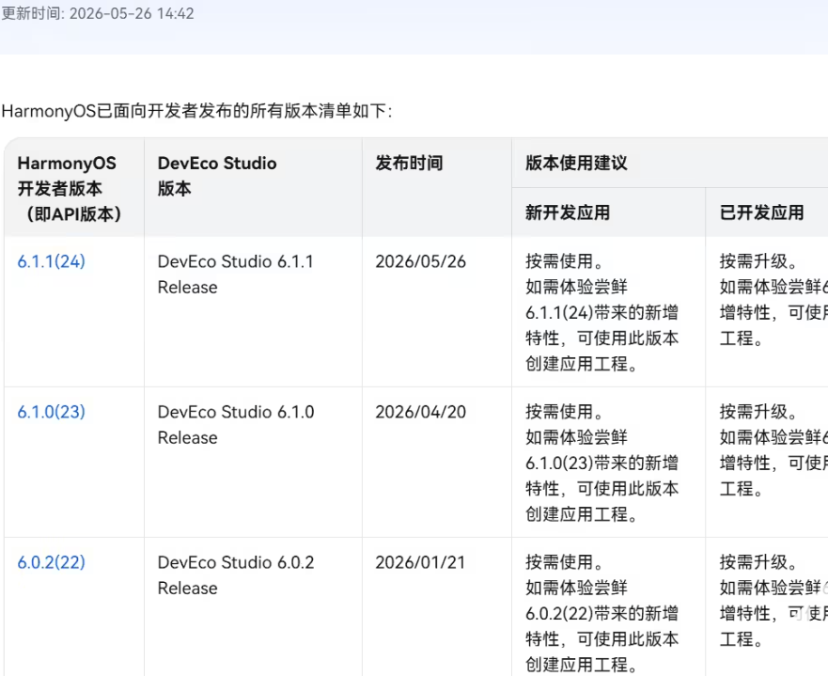The image size is (828, 676).
Task: Select the update time 2026-05-26 14:42 text
Action: pos(98,13)
